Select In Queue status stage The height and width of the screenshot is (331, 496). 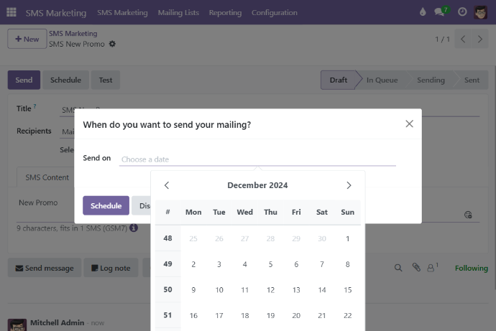tap(382, 80)
